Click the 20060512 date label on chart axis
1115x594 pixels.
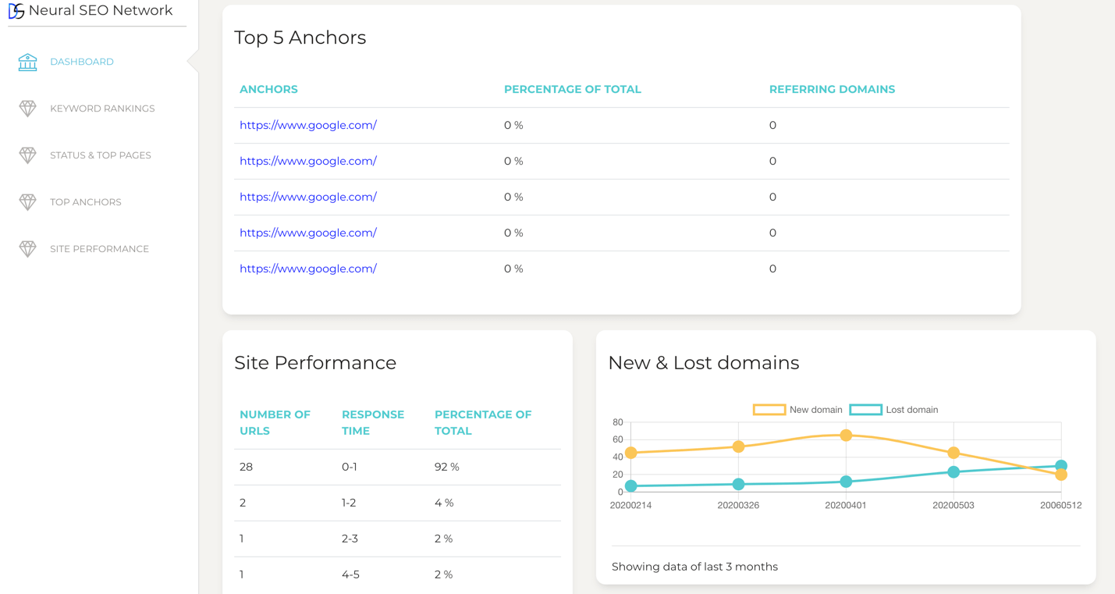point(1061,506)
